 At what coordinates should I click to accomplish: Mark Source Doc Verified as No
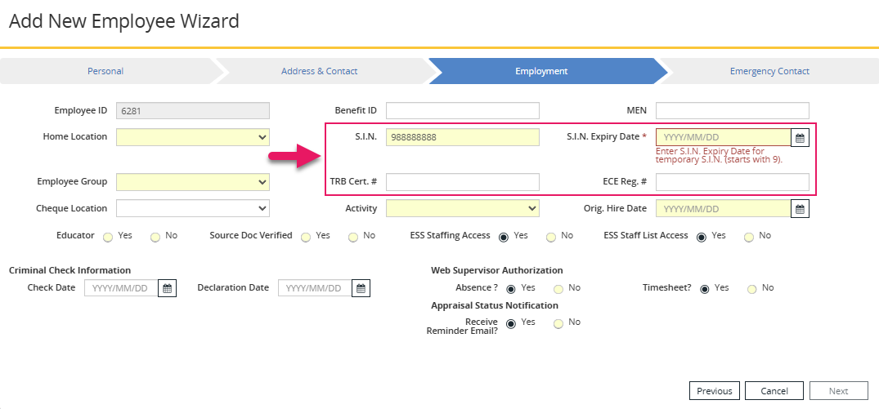(353, 238)
